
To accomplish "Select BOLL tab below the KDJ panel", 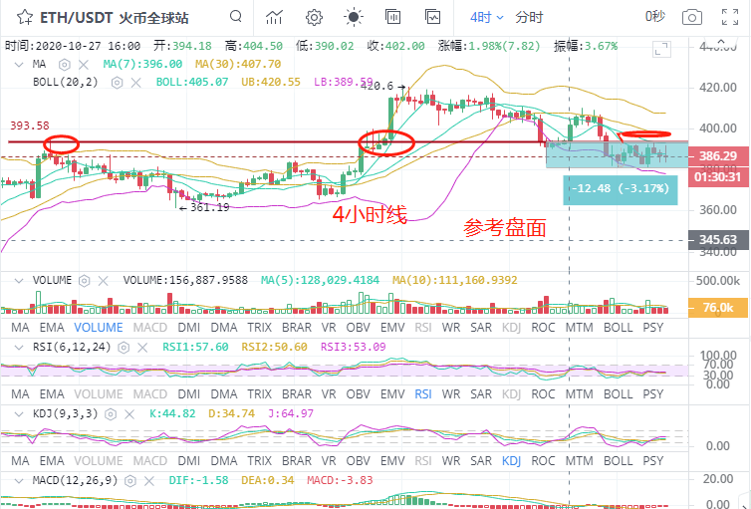I will [618, 461].
